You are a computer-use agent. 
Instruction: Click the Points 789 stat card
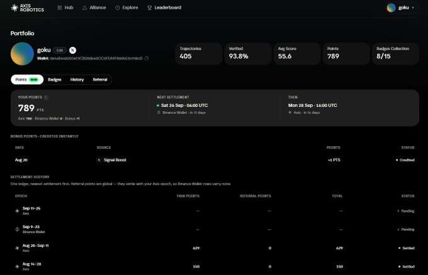click(x=346, y=53)
